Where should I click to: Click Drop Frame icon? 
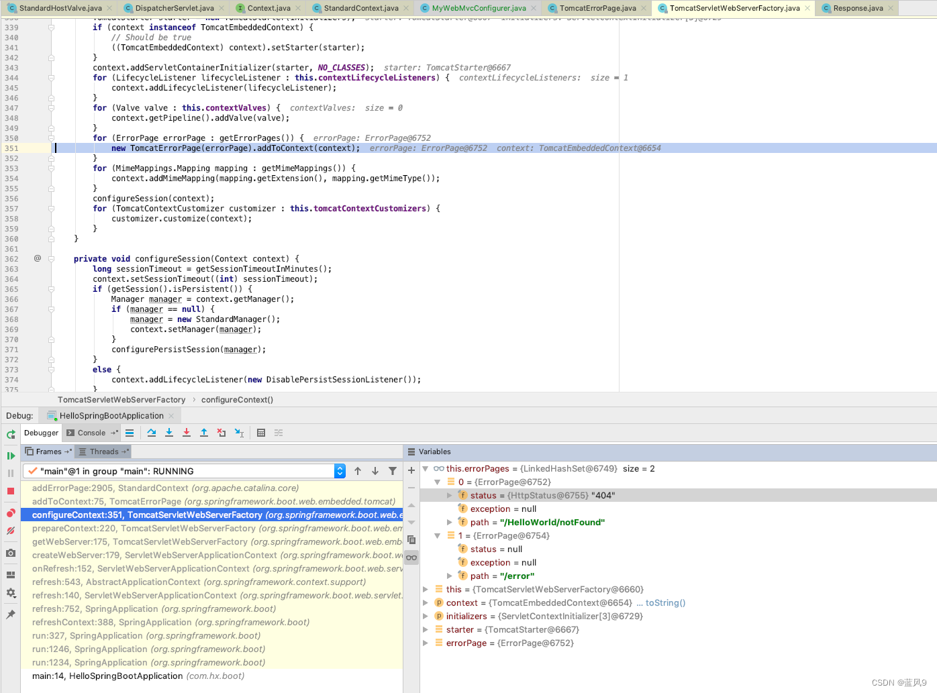click(221, 433)
